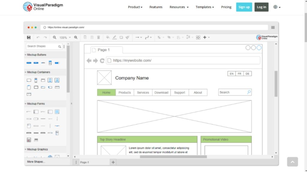Click the plus insert icon in the toolbar
This screenshot has height=172, width=307.
205,38
